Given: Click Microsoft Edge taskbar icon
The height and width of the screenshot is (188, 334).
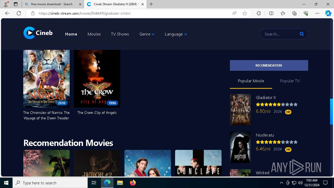Looking at the screenshot, I should pyautogui.click(x=107, y=183).
